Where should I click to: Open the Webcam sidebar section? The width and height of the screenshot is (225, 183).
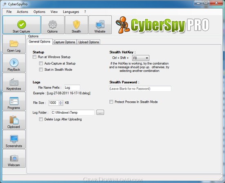14,158
